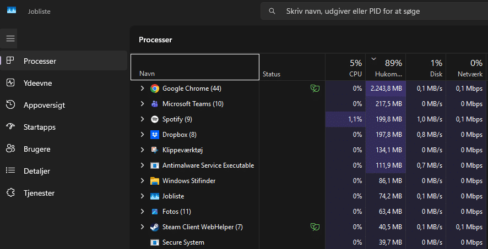Click Jobliste memory value 74,2 MB
Viewport: 488px width, 249px height.
pyautogui.click(x=391, y=196)
